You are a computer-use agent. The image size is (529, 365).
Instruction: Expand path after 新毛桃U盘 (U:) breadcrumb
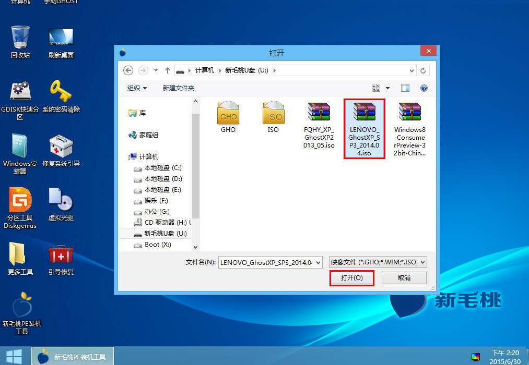pos(274,70)
